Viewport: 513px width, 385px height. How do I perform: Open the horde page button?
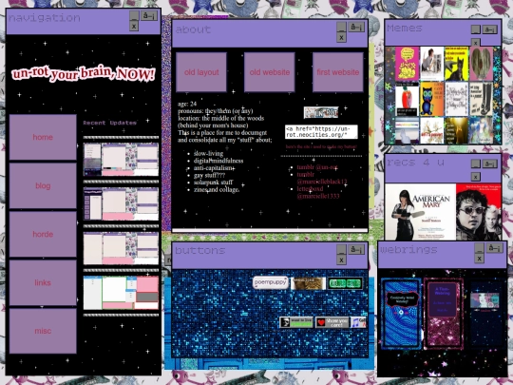(x=43, y=234)
